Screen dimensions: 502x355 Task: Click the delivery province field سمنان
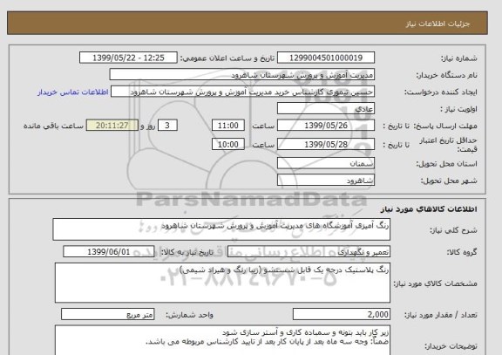pos(326,163)
